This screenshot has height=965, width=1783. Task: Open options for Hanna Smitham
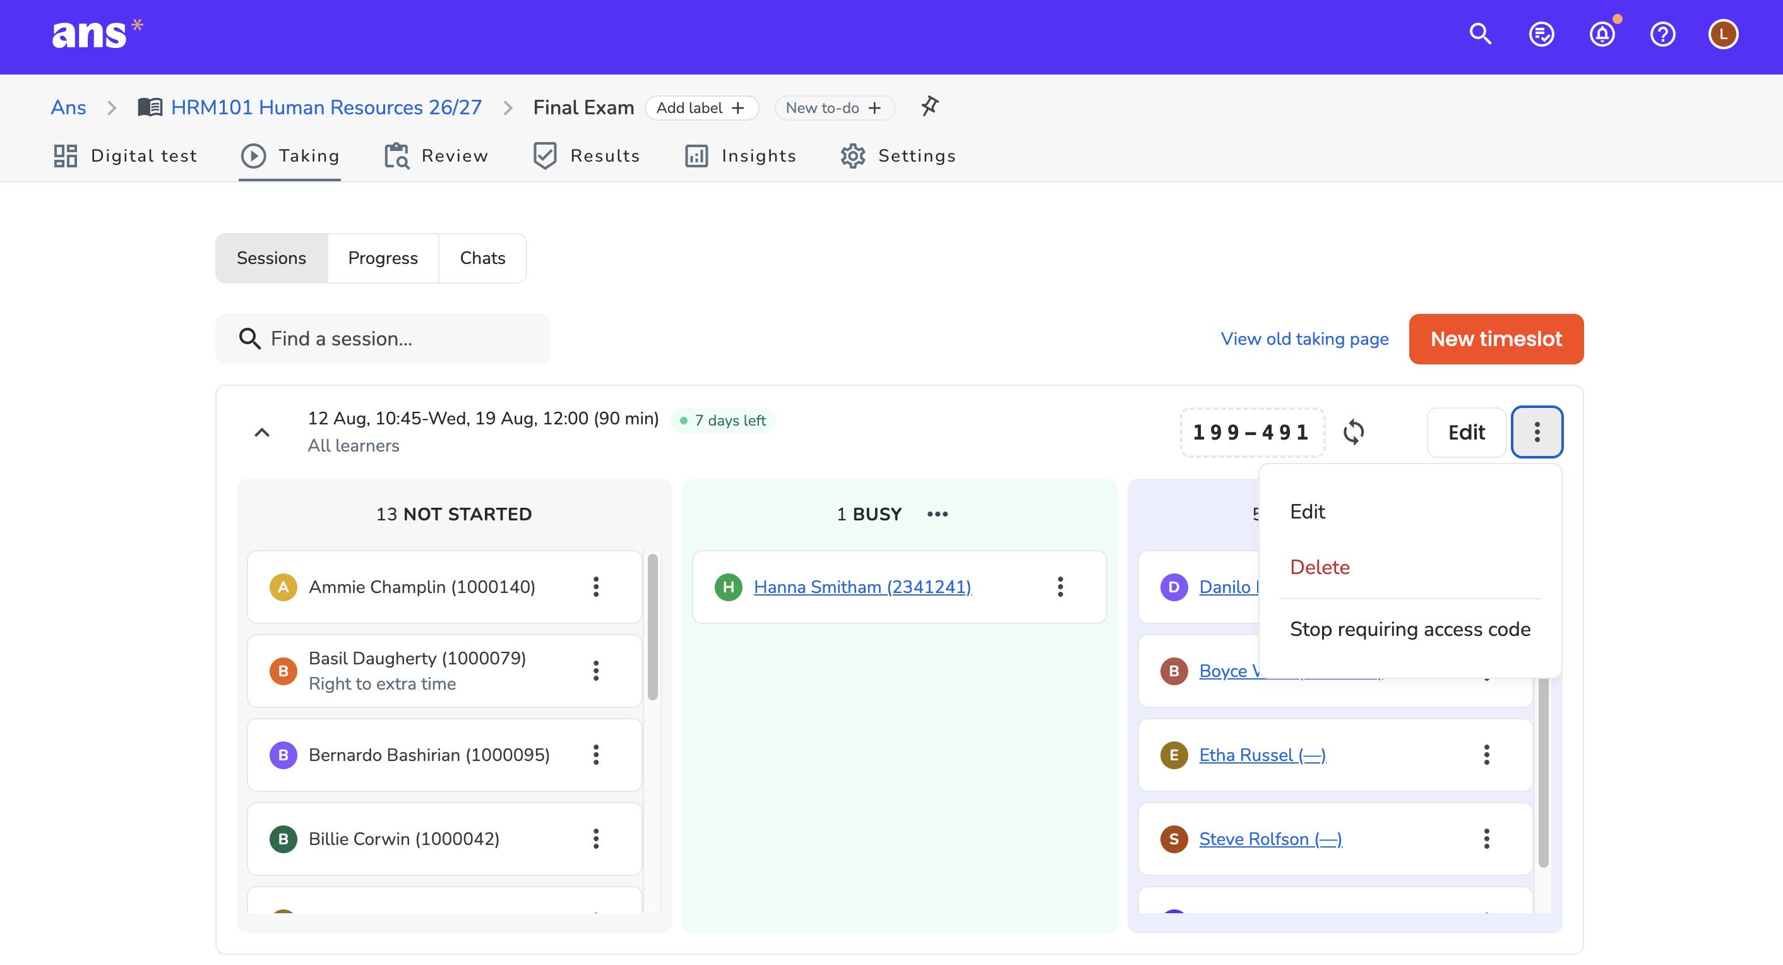click(1060, 587)
